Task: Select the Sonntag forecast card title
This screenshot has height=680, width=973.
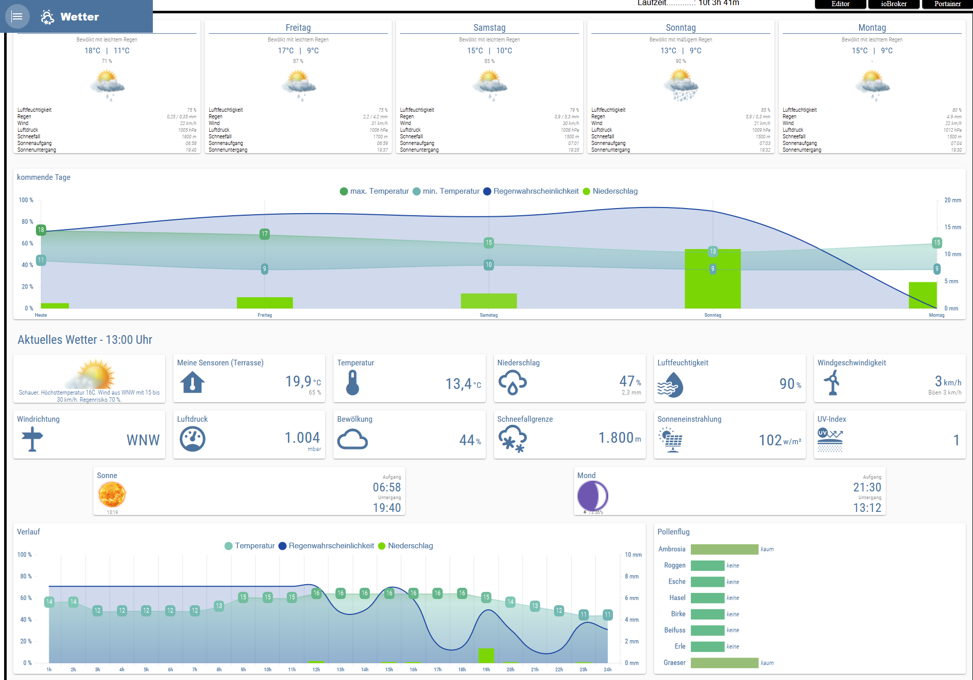Action: 681,28
